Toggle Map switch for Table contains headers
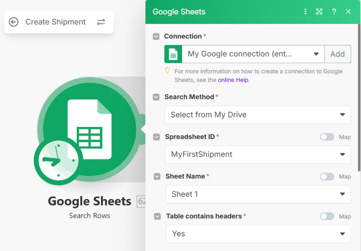This screenshot has height=251, width=361. pos(327,216)
